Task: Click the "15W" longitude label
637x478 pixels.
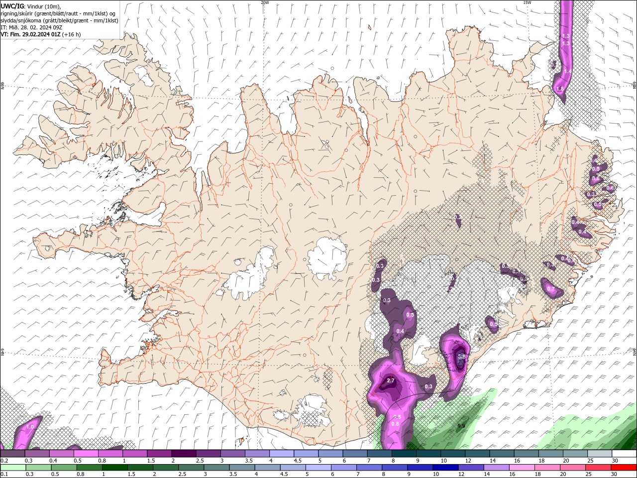Action: click(527, 2)
